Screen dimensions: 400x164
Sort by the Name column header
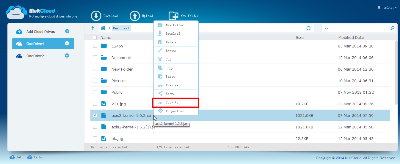(106, 38)
